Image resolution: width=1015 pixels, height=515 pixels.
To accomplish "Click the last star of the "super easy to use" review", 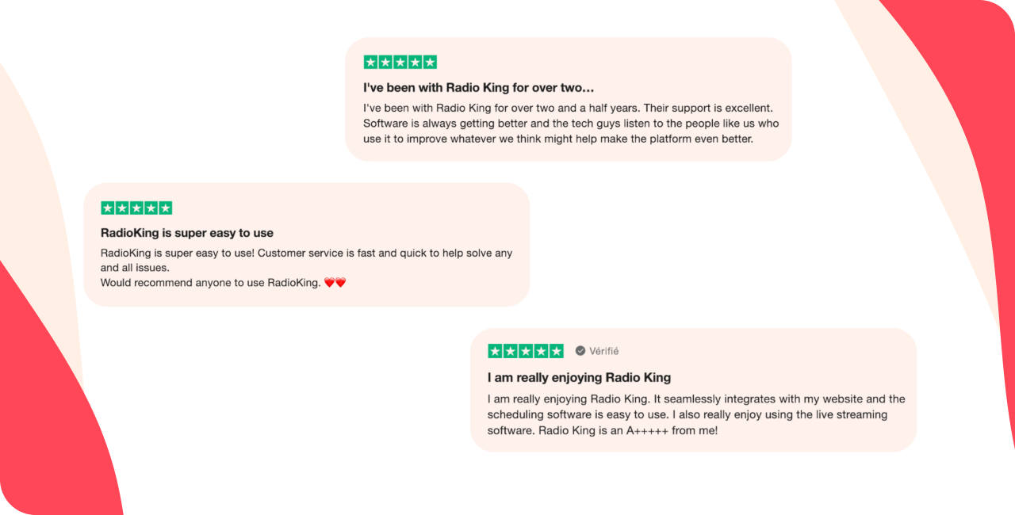I will click(x=165, y=208).
